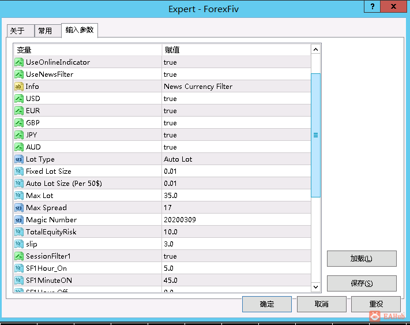Switch to the 关于 tab
The image size is (410, 325).
coord(20,31)
